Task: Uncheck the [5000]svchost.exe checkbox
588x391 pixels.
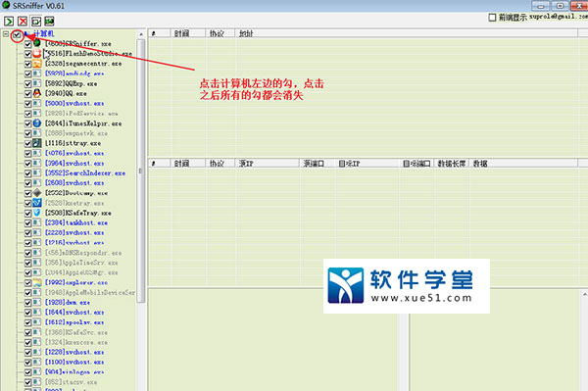Action: (x=27, y=104)
